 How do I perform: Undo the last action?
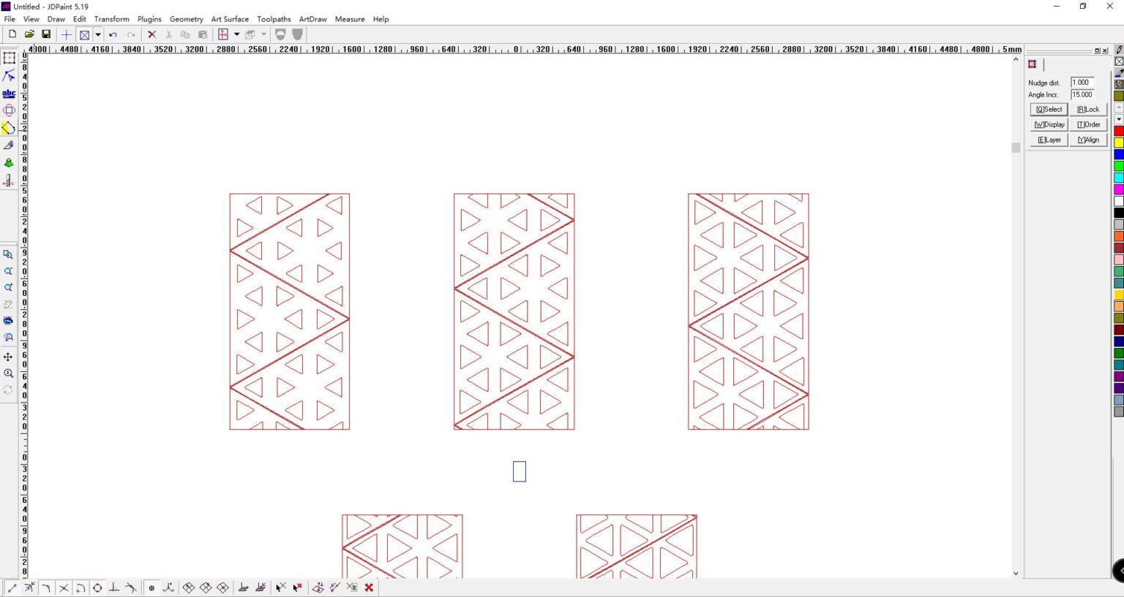(113, 34)
